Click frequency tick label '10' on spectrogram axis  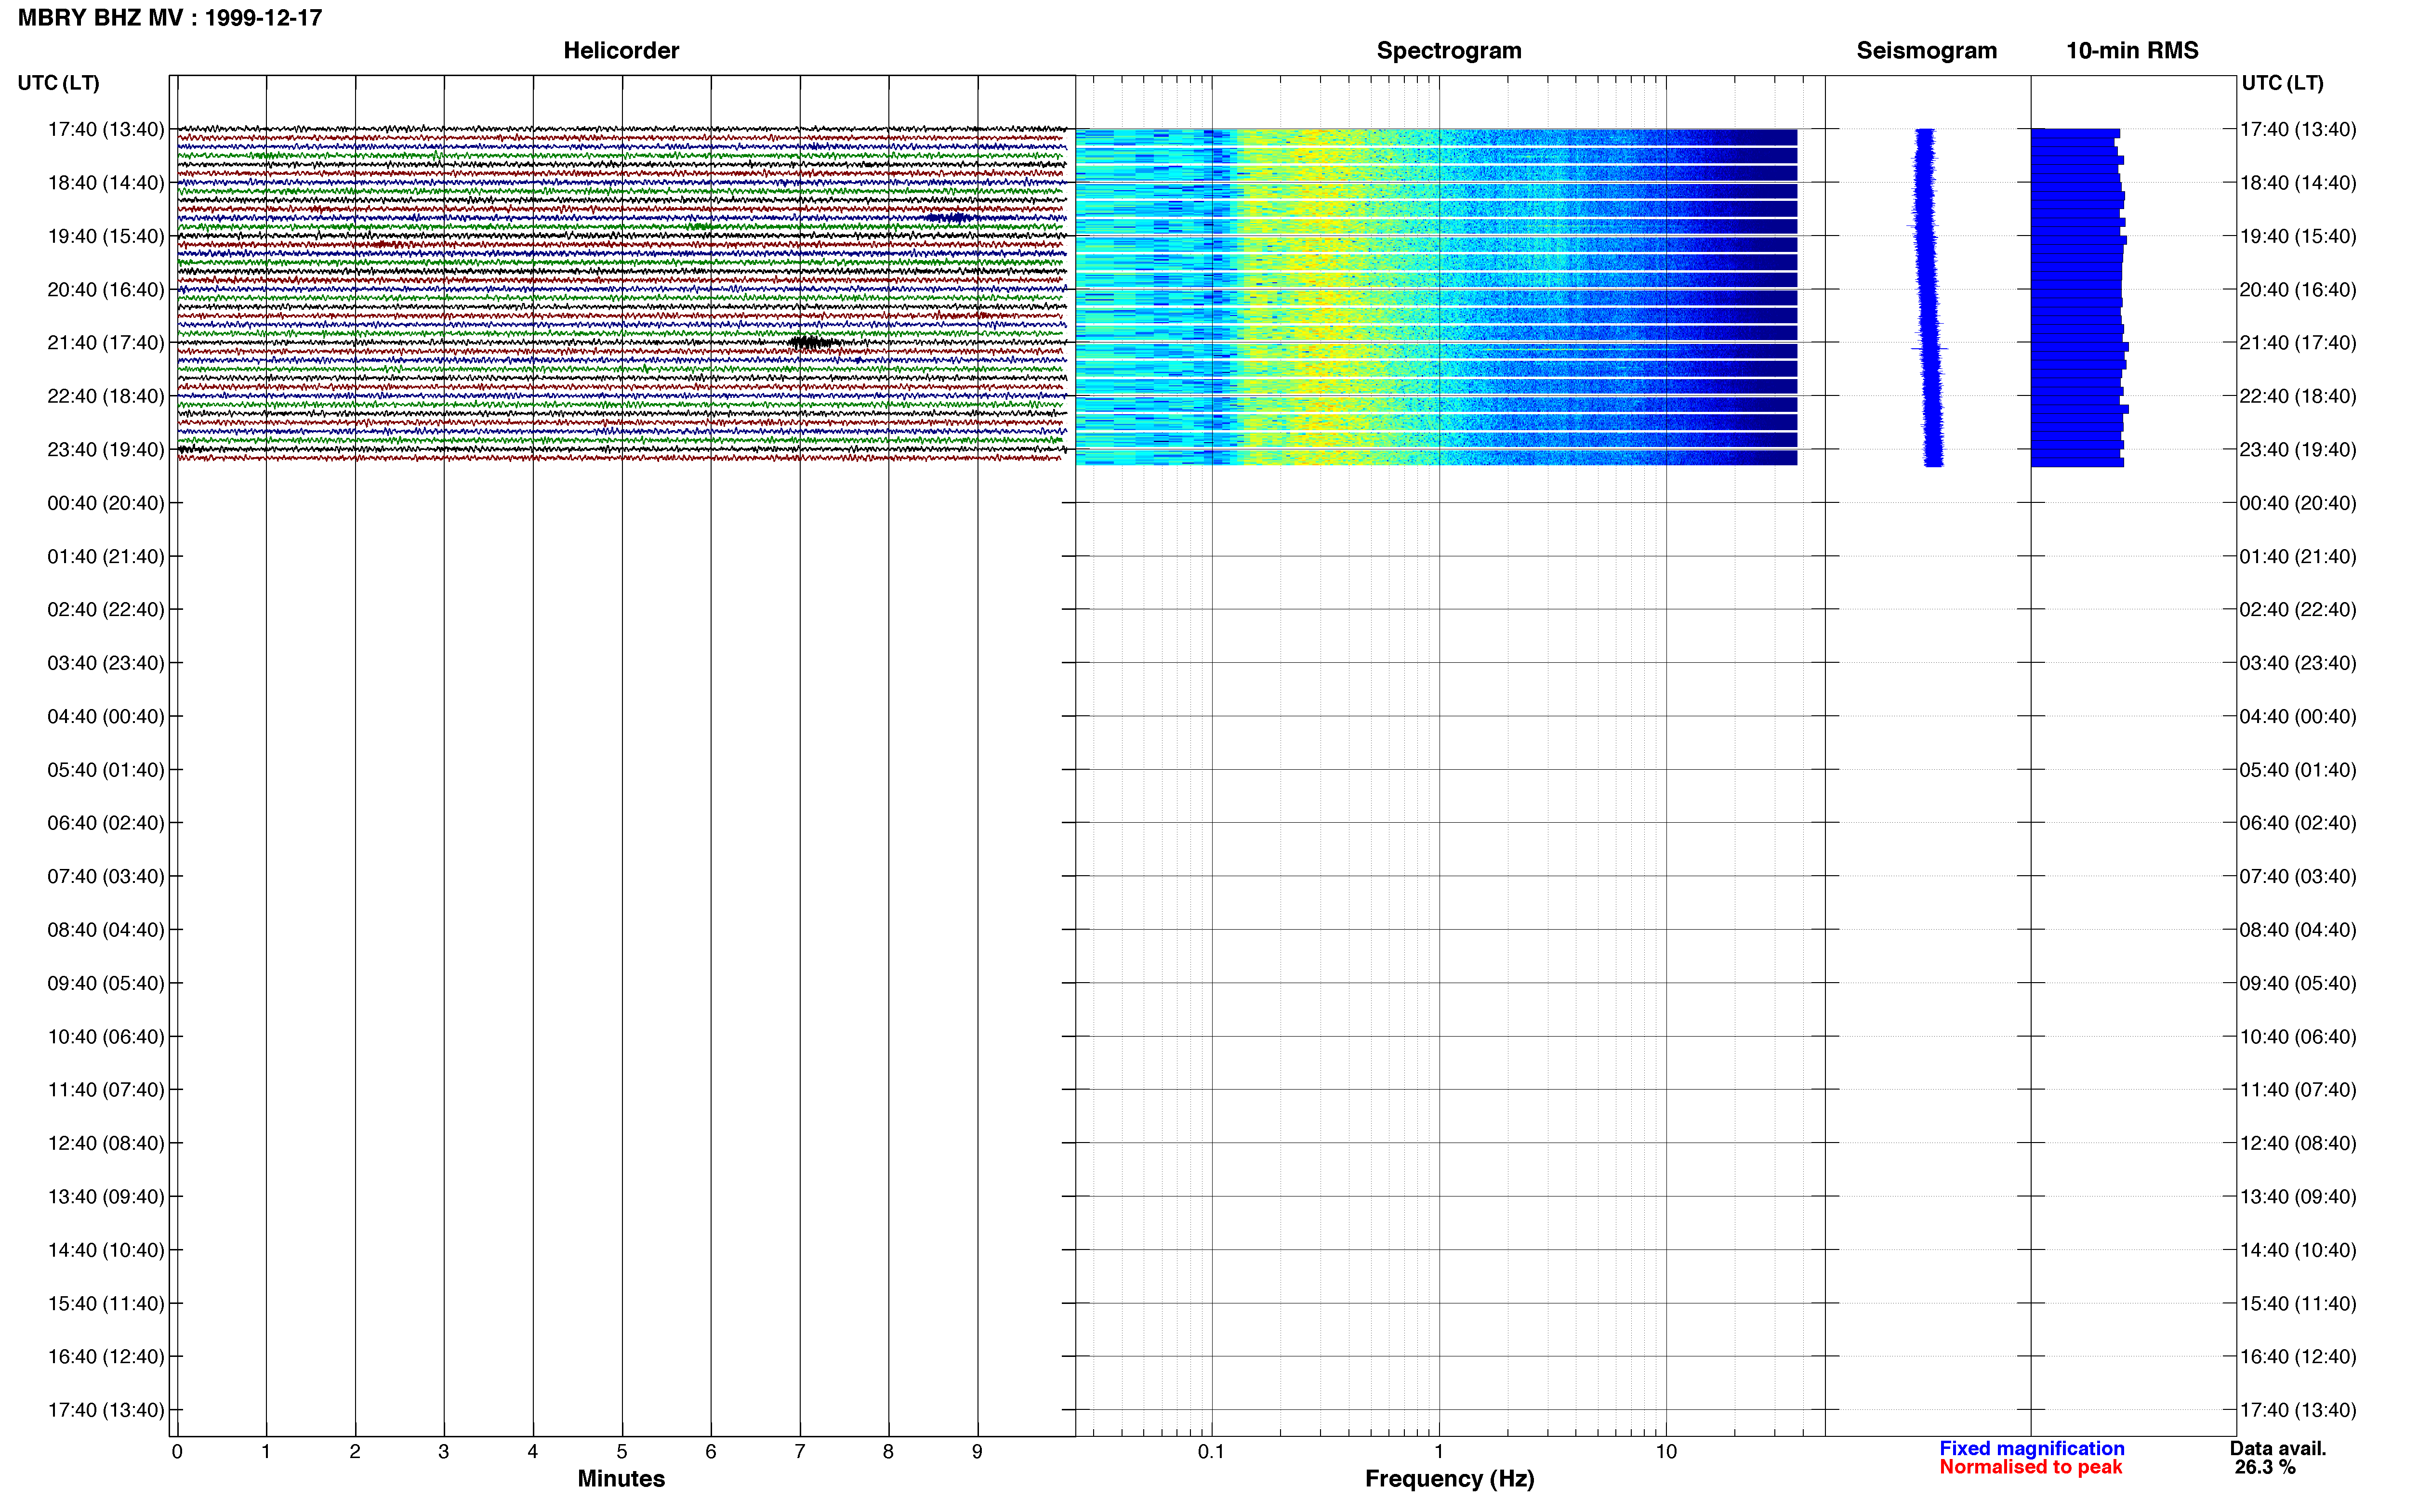point(1666,1452)
